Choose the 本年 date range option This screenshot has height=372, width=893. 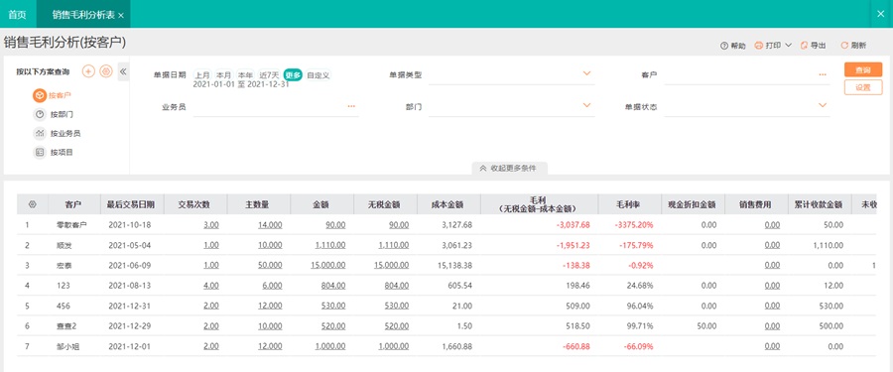click(245, 74)
